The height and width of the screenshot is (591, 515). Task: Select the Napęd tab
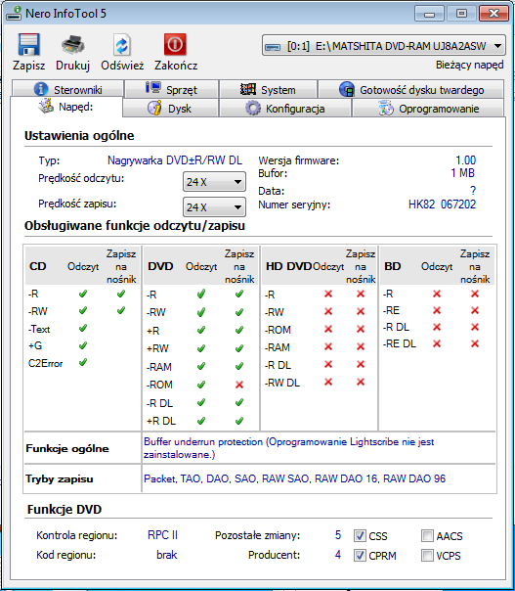click(x=66, y=107)
